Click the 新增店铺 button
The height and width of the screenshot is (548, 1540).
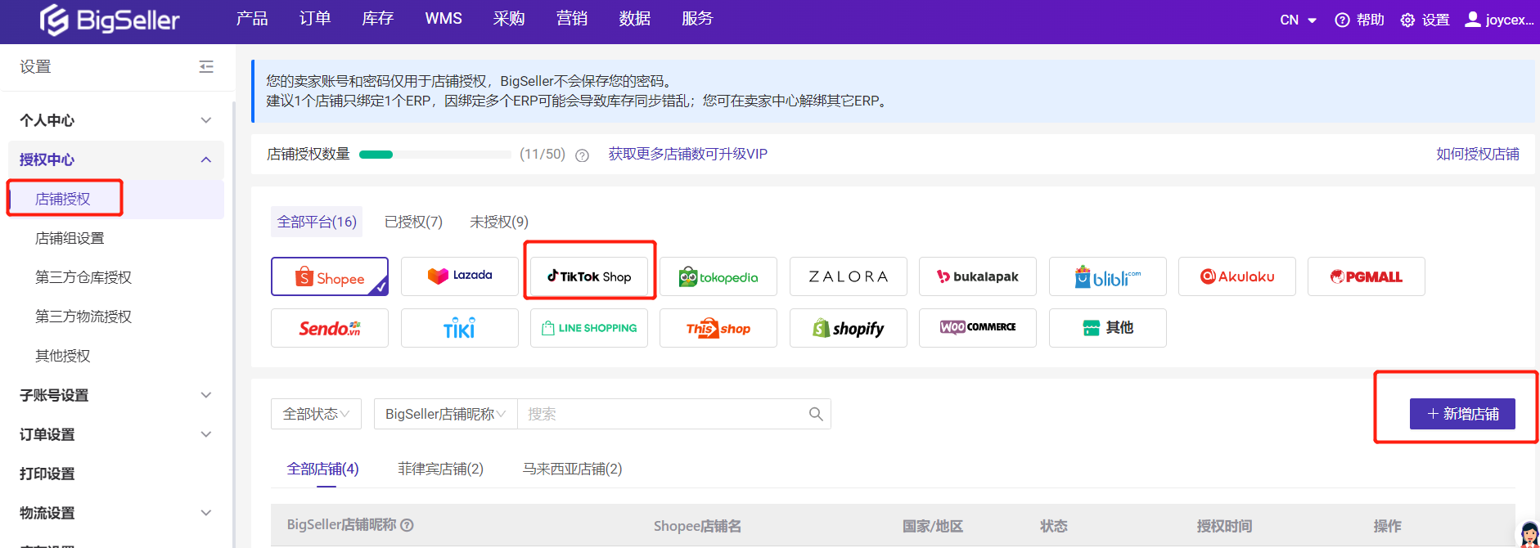coord(1461,414)
